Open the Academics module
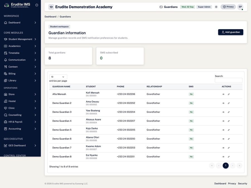This screenshot has height=188, width=251. [20, 46]
